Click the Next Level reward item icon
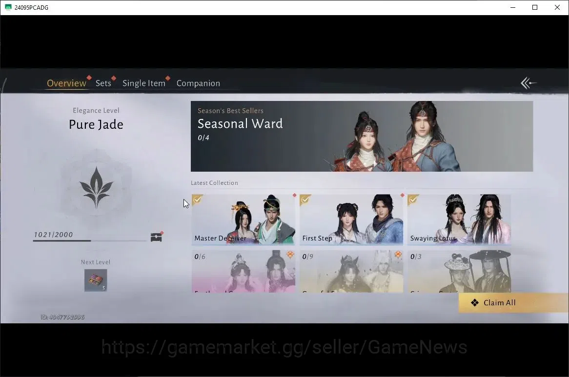The height and width of the screenshot is (377, 569). point(96,280)
